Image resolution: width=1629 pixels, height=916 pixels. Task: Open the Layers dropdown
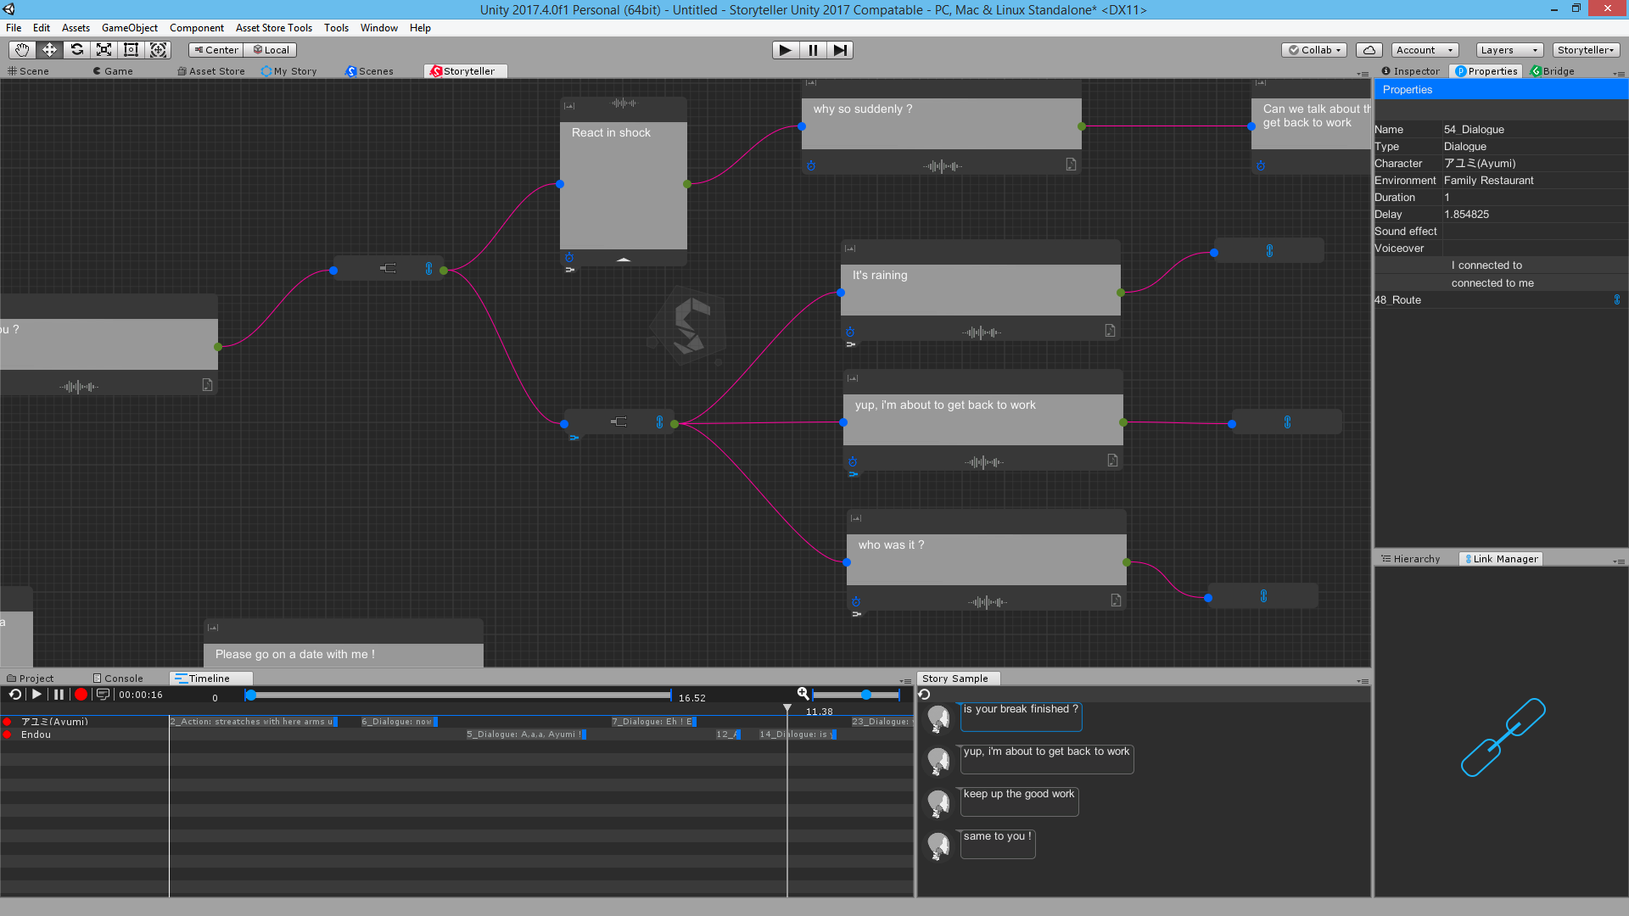click(x=1509, y=50)
